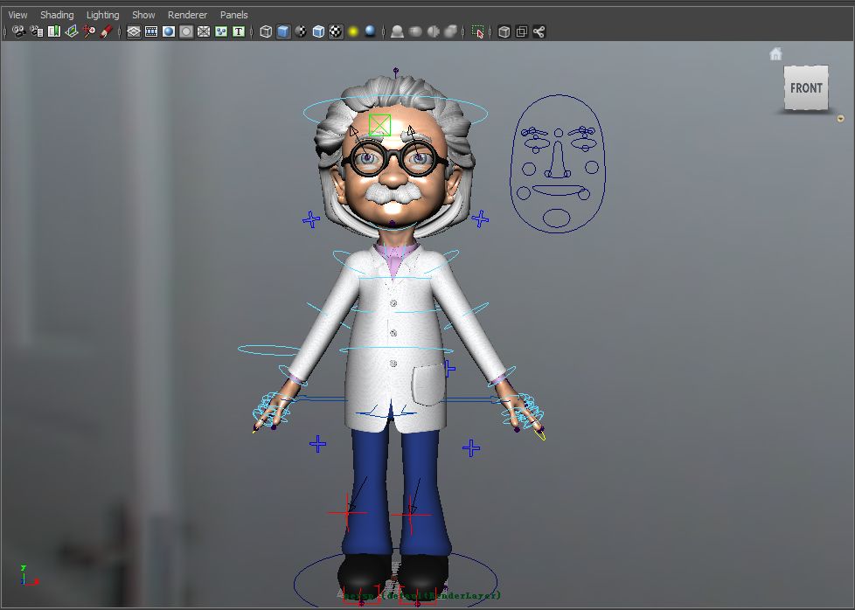Select mouth curve control on face GUI
855x610 pixels.
[557, 191]
